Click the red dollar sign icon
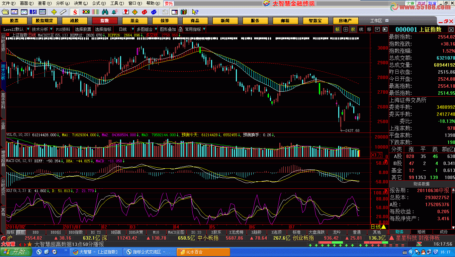The width and height of the screenshot is (455, 257). click(x=75, y=12)
